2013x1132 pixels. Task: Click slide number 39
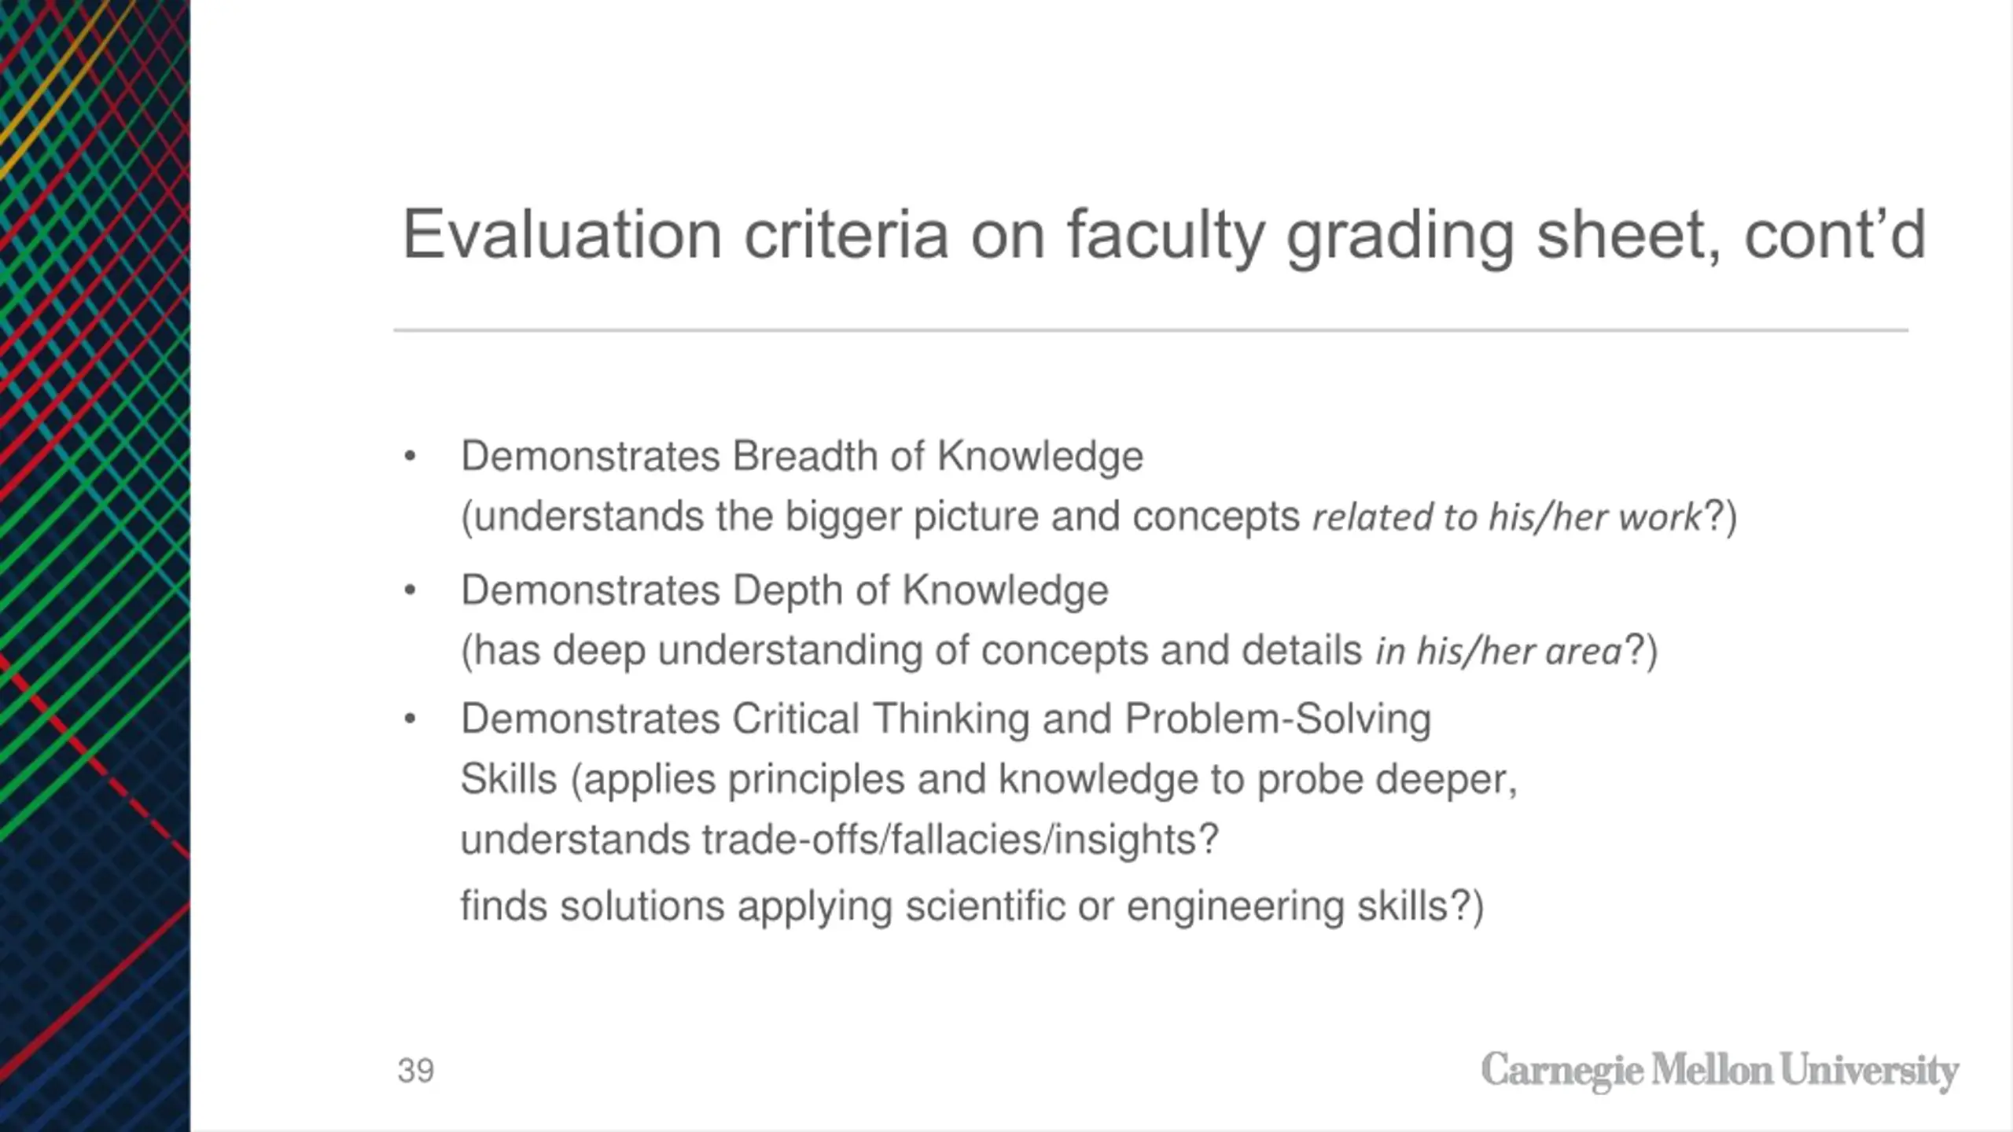[416, 1071]
